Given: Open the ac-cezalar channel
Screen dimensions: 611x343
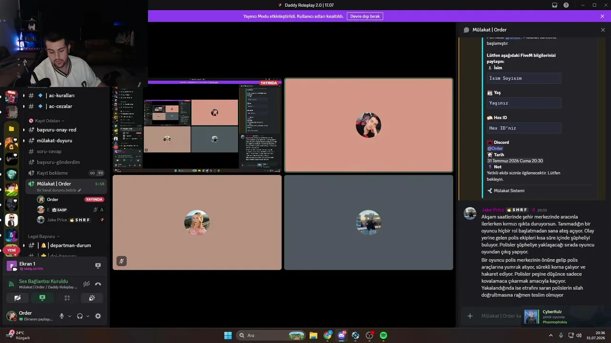Looking at the screenshot, I should pyautogui.click(x=65, y=106).
